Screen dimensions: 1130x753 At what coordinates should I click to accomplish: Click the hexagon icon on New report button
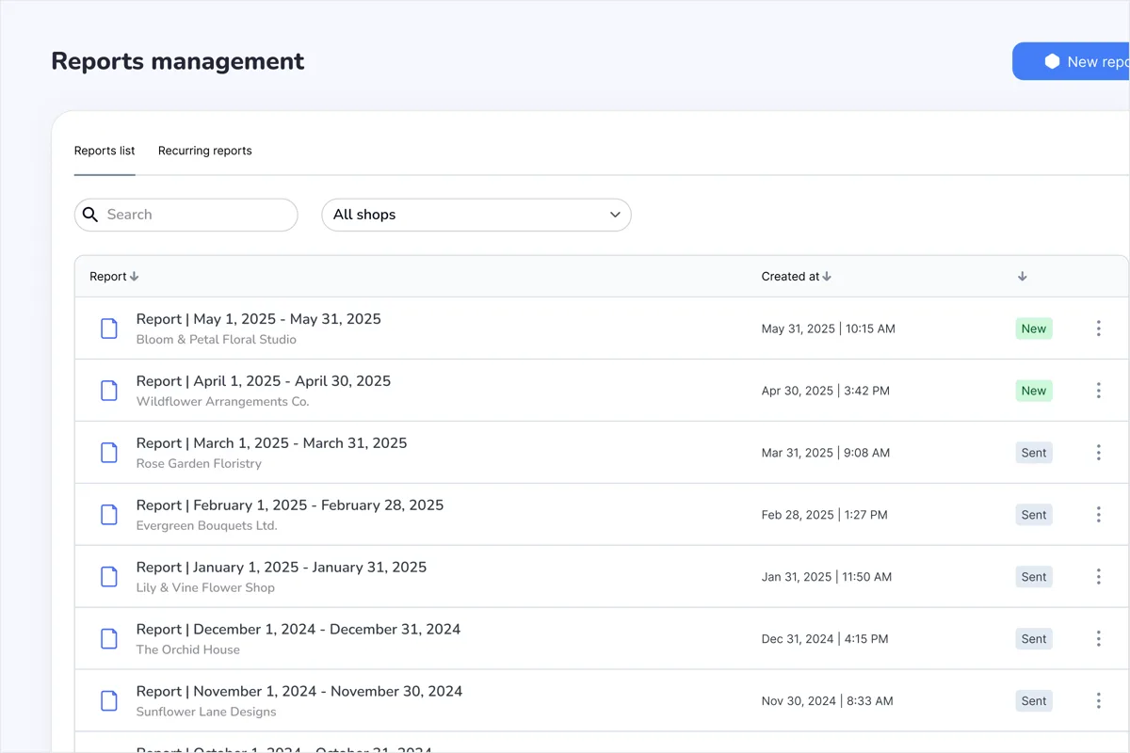coord(1052,61)
